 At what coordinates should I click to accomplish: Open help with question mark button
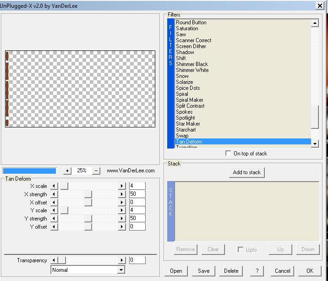point(257,271)
